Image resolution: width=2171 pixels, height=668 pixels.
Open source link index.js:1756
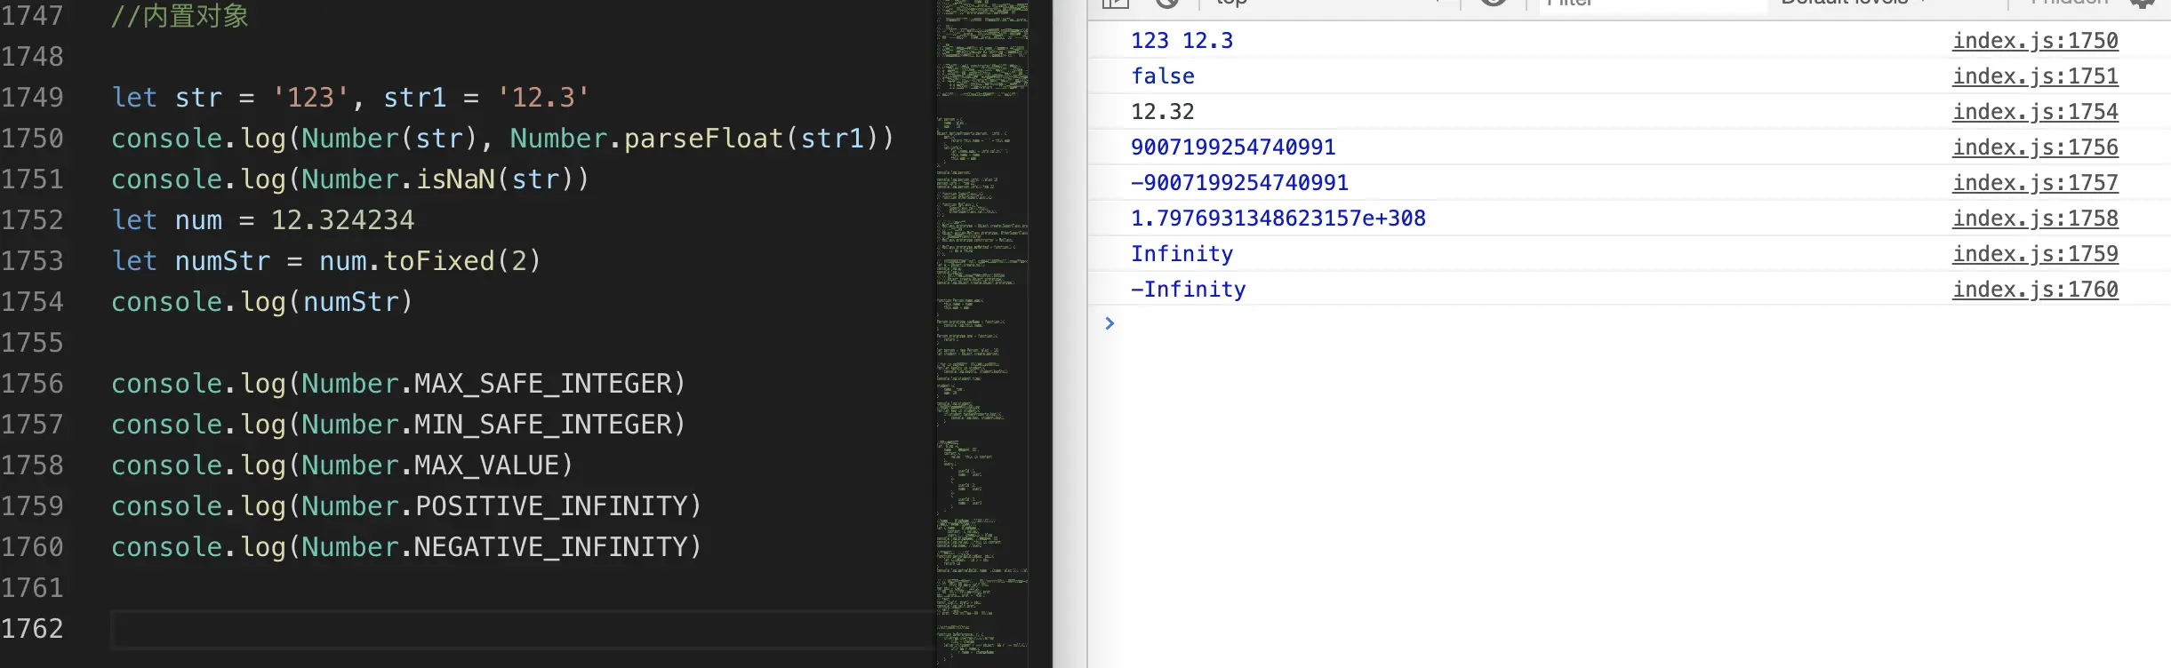[2035, 147]
